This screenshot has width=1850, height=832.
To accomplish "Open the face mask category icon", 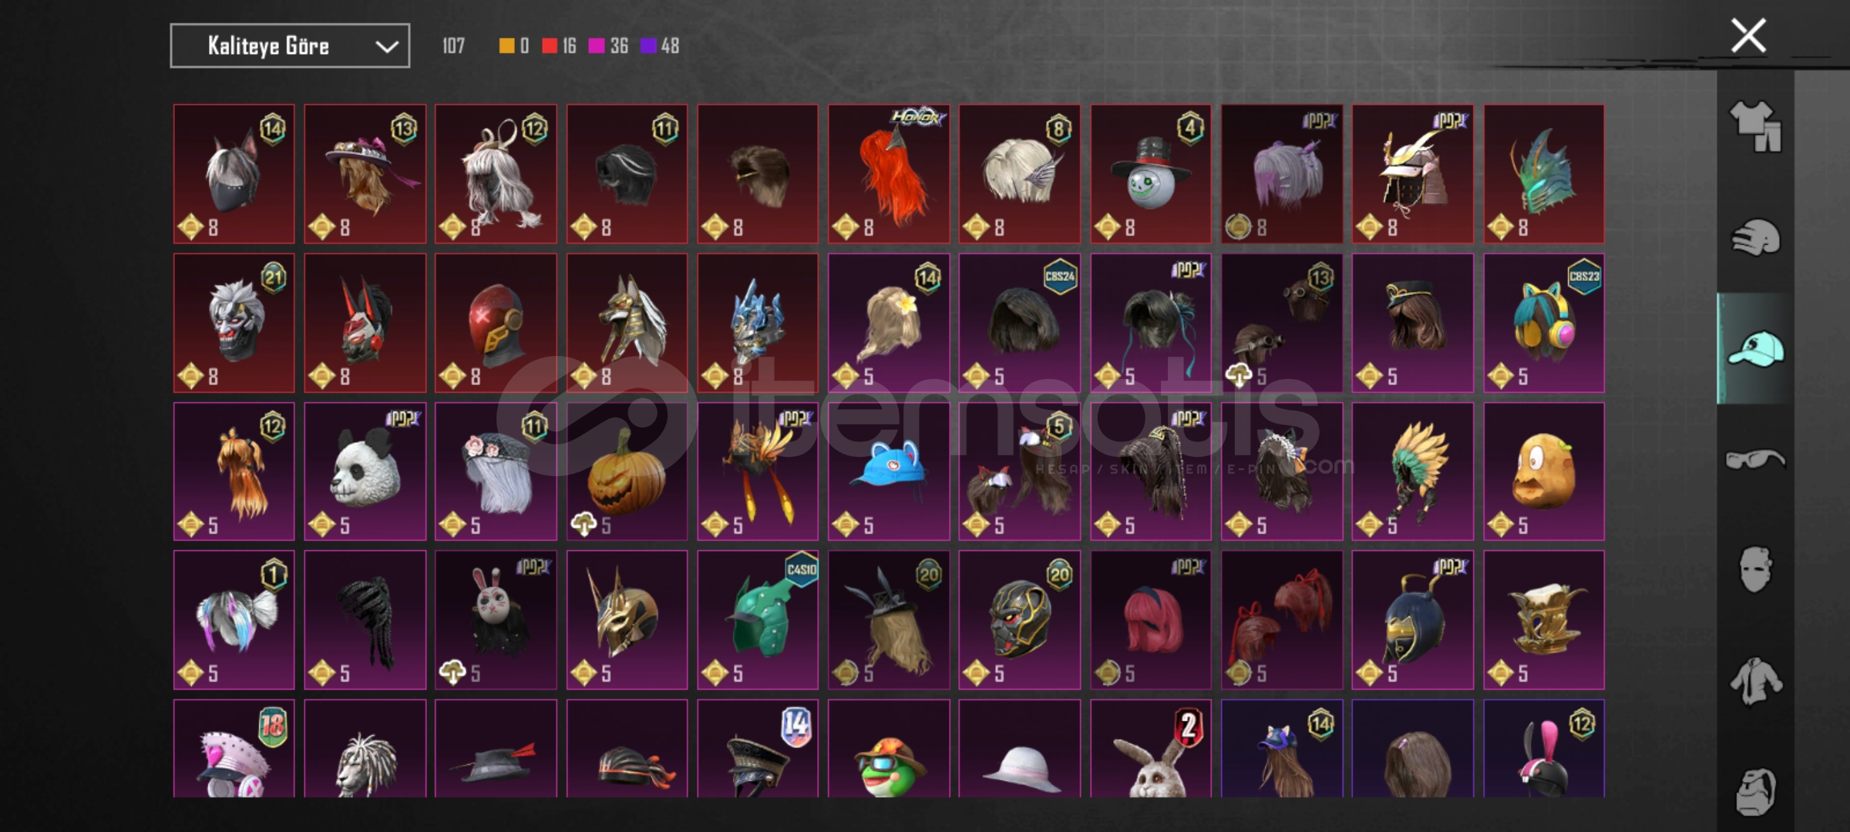I will point(1755,570).
